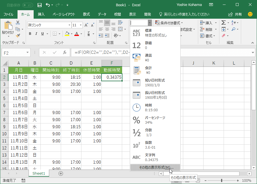Select cell D3 containing 20:30
257x184 pixels.
[x=71, y=84]
